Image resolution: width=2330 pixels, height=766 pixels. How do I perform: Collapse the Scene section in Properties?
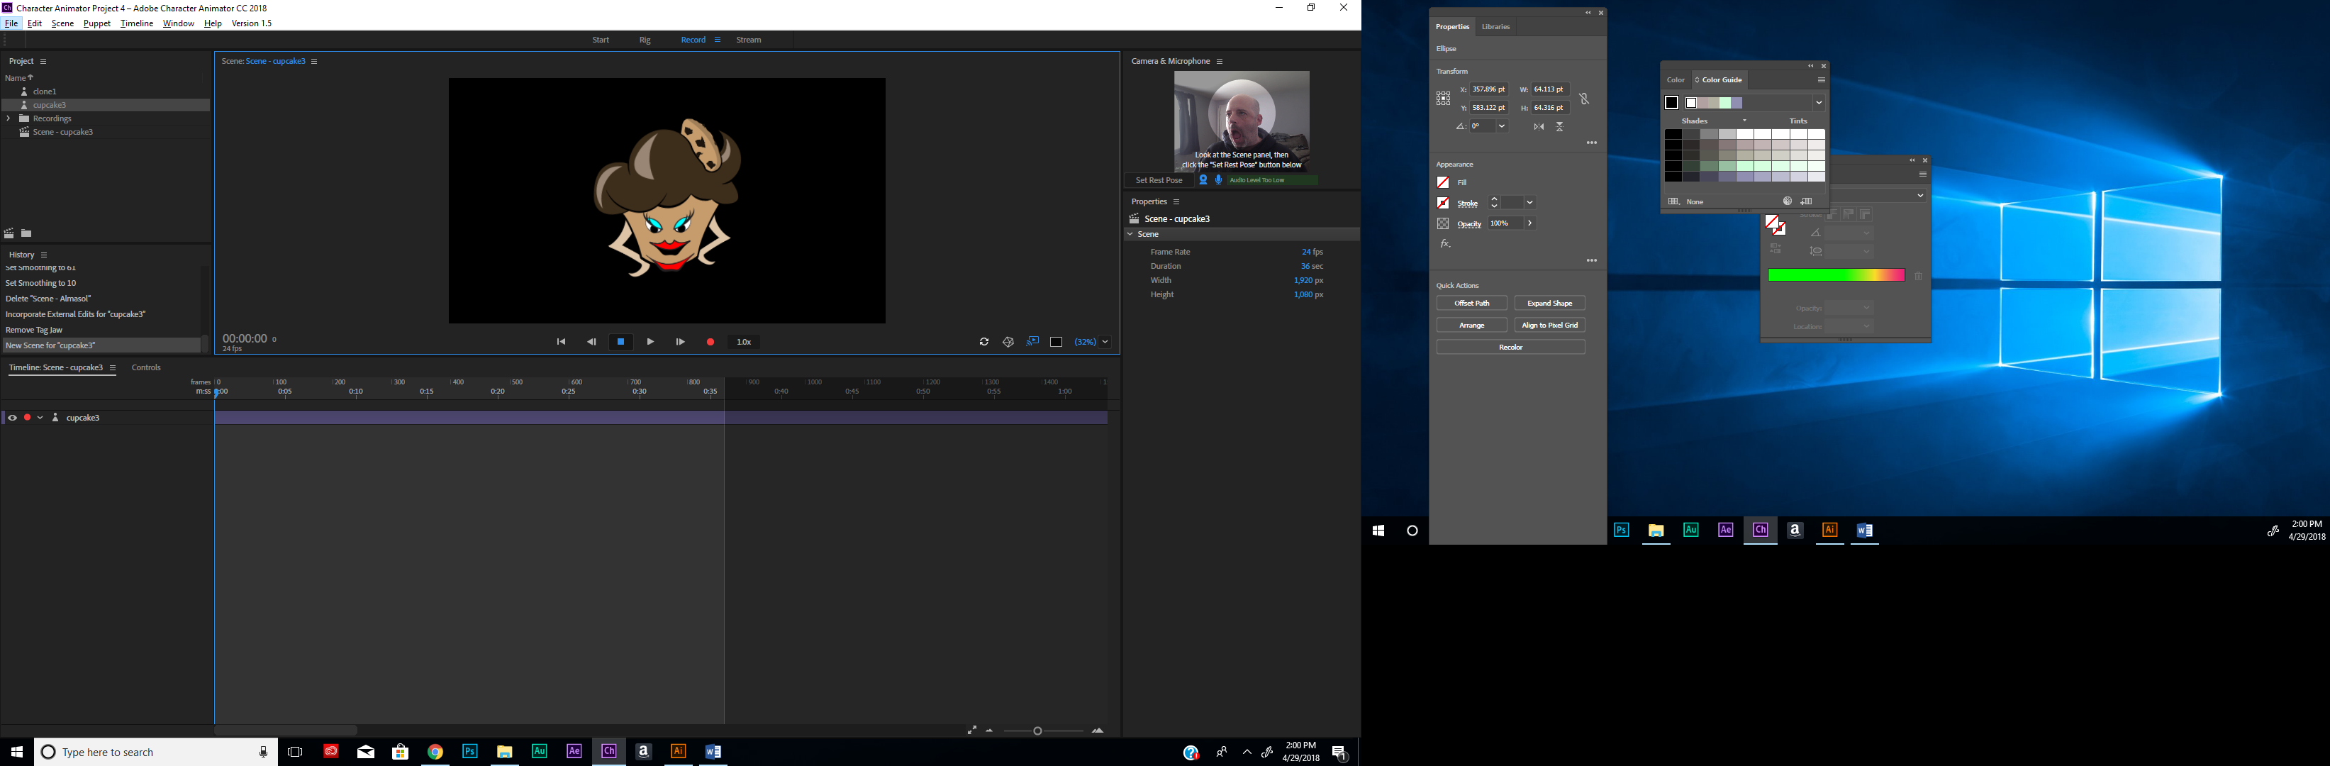(1130, 233)
